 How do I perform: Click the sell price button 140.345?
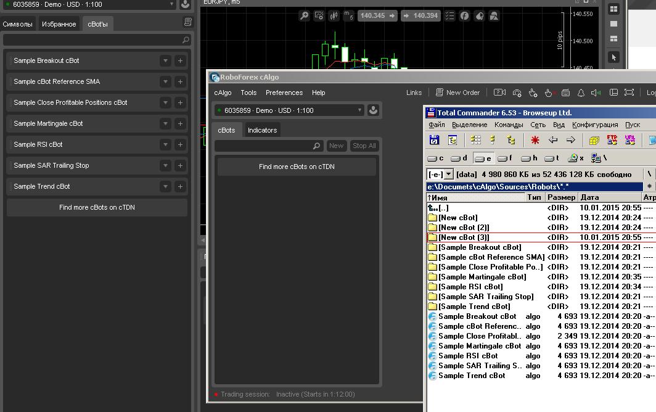point(377,16)
